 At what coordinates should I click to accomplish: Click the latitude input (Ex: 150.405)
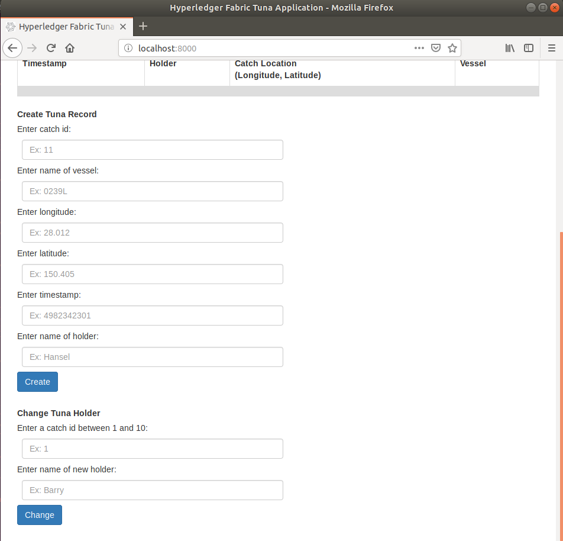click(x=152, y=274)
